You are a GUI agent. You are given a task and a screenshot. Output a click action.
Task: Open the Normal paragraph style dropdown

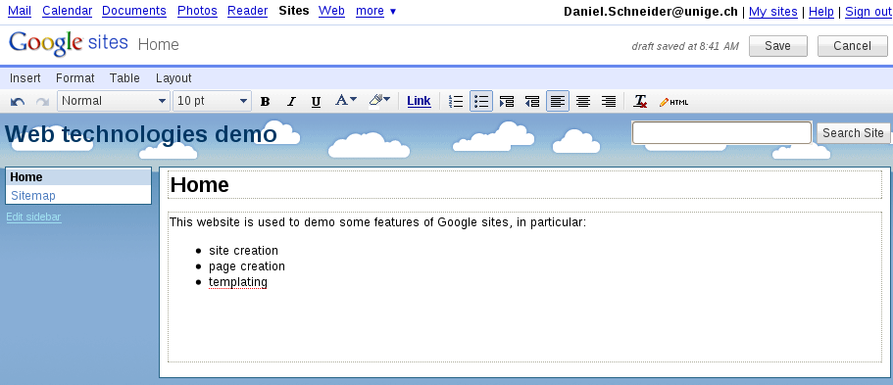click(114, 101)
